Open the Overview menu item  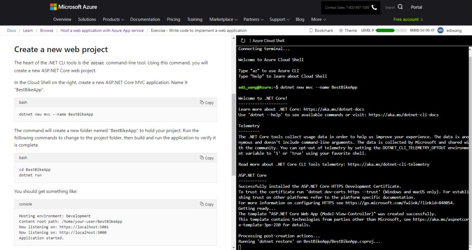[62, 19]
